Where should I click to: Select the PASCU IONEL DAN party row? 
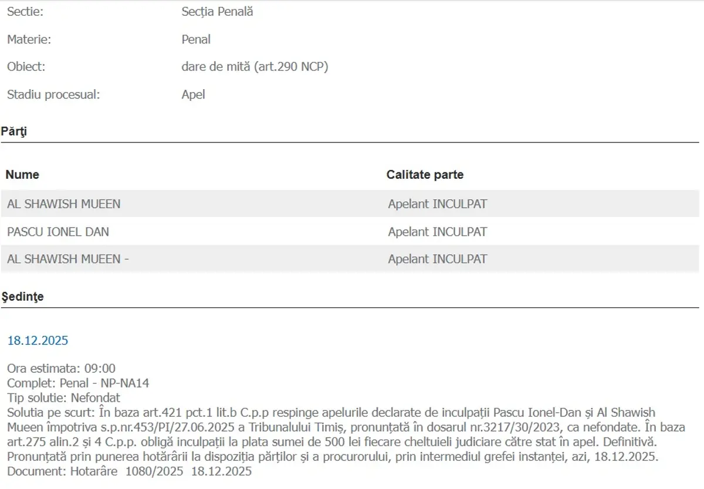pyautogui.click(x=58, y=232)
